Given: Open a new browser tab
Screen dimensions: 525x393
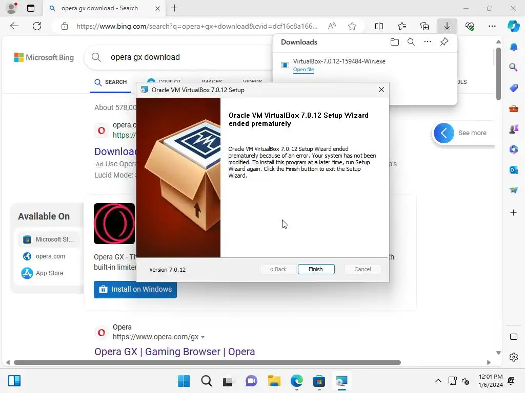Looking at the screenshot, I should coord(174,8).
